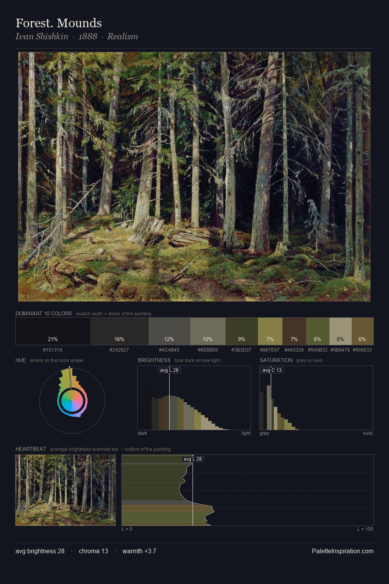Click the 'grey' saturation axis label
The height and width of the screenshot is (584, 389).
pyautogui.click(x=265, y=433)
